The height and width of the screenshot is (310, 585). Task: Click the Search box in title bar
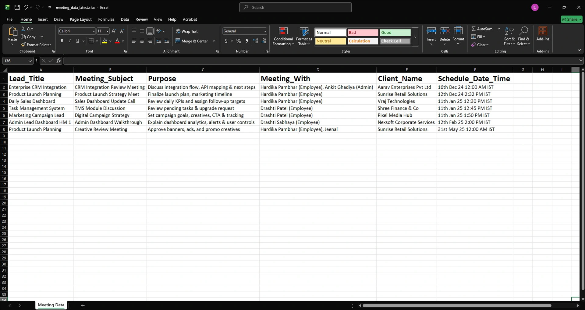click(x=295, y=7)
